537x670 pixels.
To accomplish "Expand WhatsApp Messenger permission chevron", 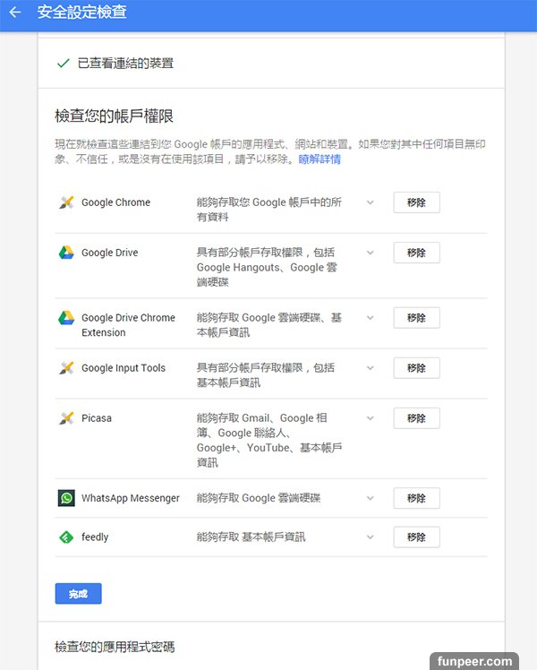I will coord(370,498).
